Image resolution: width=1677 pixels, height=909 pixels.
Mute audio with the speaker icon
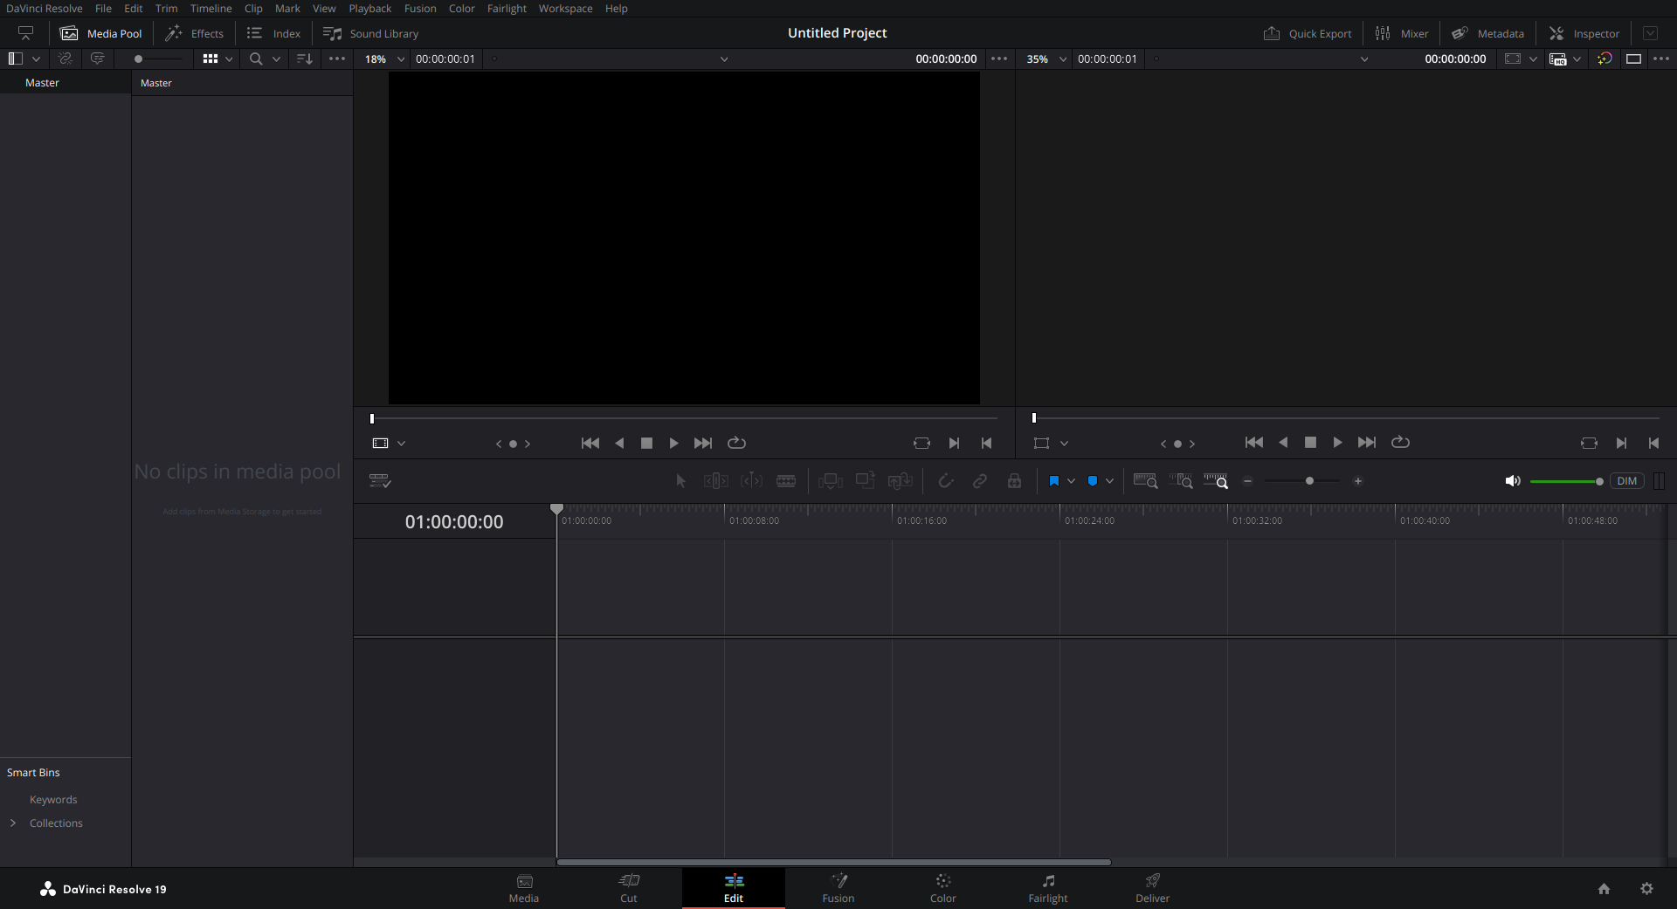click(x=1513, y=481)
